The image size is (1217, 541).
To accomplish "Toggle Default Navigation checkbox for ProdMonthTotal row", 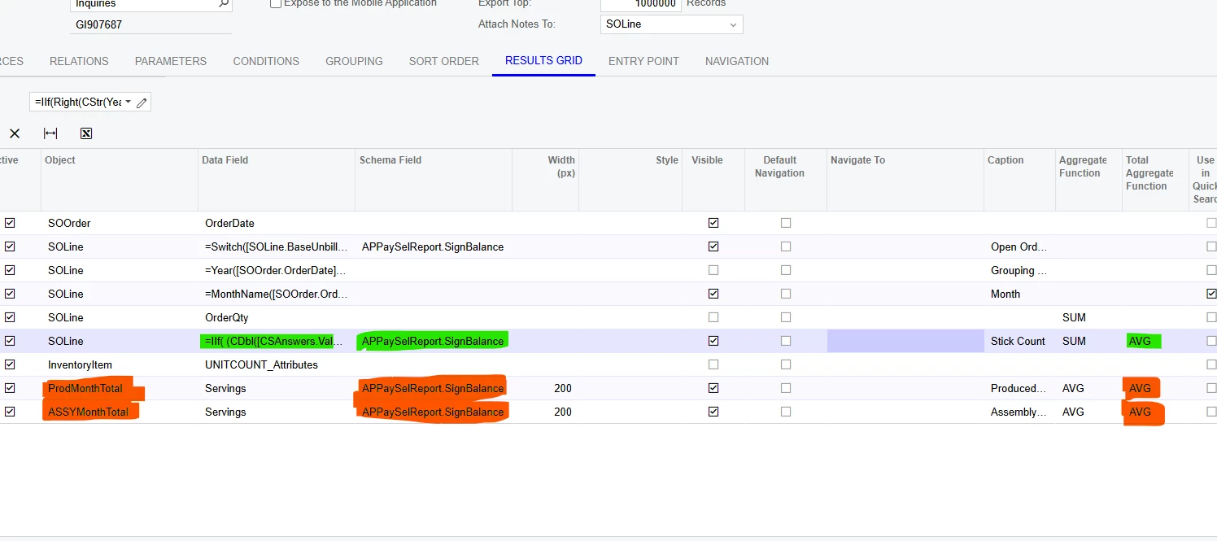I will click(x=786, y=388).
